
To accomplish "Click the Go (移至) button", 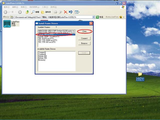I will (x=99, y=17).
